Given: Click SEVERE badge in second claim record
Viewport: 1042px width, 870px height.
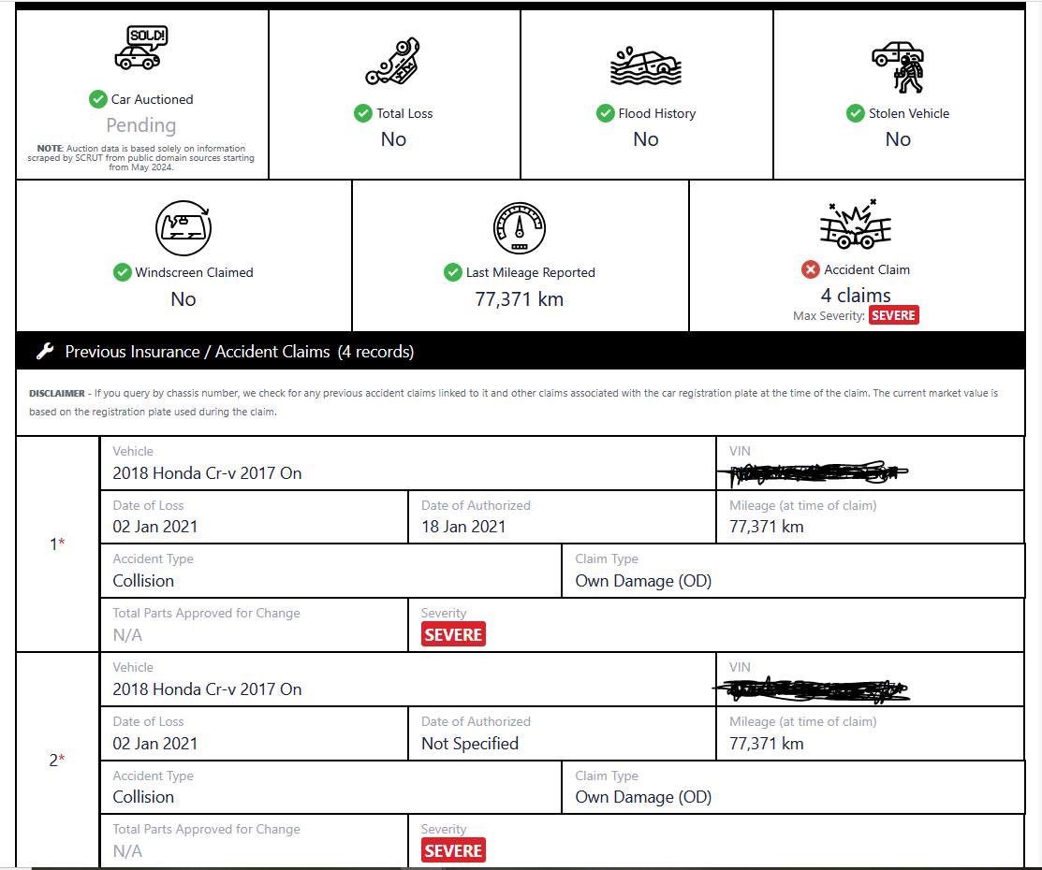Looking at the screenshot, I should coord(453,850).
